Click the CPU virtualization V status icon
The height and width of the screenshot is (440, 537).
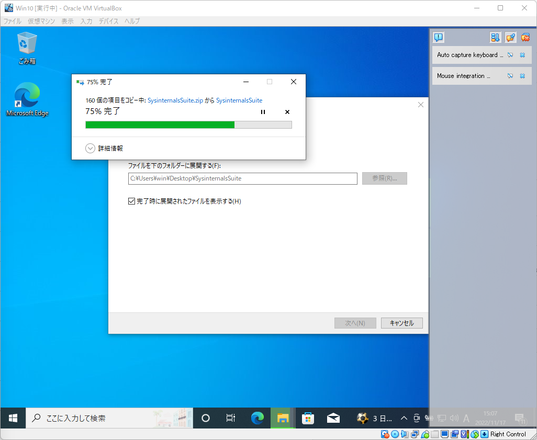coord(464,434)
